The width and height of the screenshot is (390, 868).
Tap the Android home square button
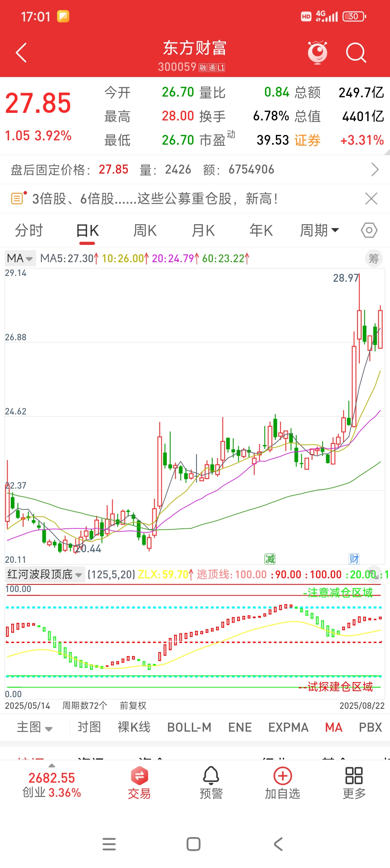click(x=194, y=844)
